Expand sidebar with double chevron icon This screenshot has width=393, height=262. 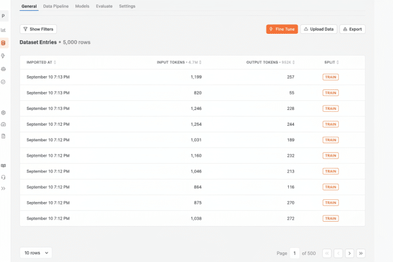pos(3,189)
